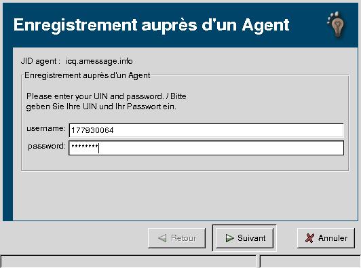361x268 pixels.
Task: Click the green arrow icon on Suivant
Action: tap(229, 238)
